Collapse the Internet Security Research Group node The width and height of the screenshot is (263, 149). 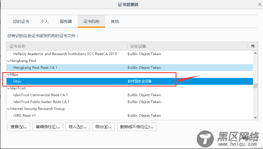point(8,109)
